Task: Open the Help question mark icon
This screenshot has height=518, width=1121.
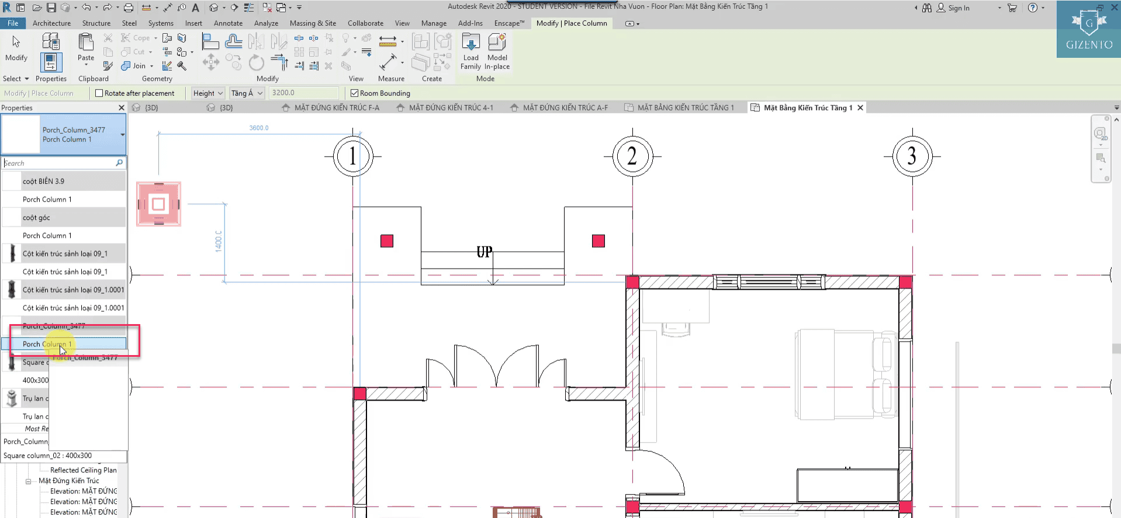Action: tap(1033, 8)
